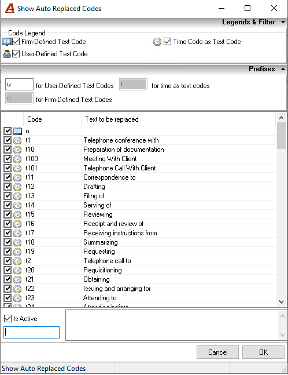This screenshot has width=288, height=375.
Task: Click the clock icon in row t17
Action: (17, 233)
